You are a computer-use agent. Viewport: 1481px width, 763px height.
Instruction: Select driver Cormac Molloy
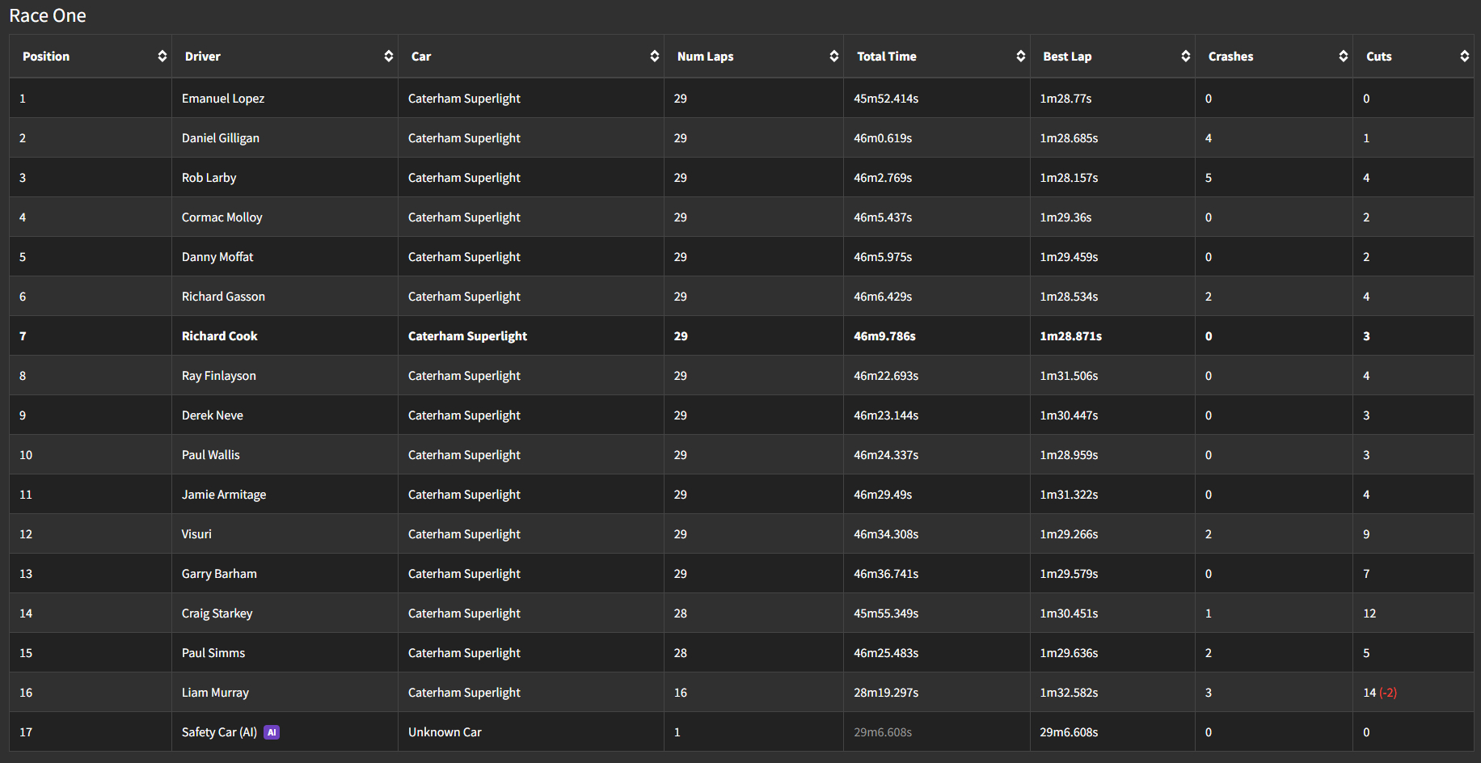(x=222, y=217)
